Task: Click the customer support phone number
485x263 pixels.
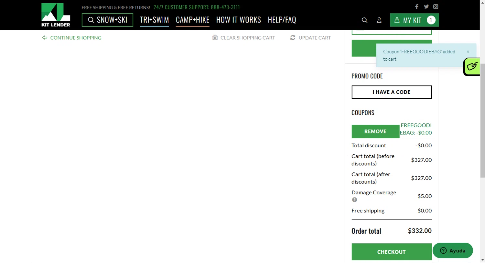Action: 225,7
